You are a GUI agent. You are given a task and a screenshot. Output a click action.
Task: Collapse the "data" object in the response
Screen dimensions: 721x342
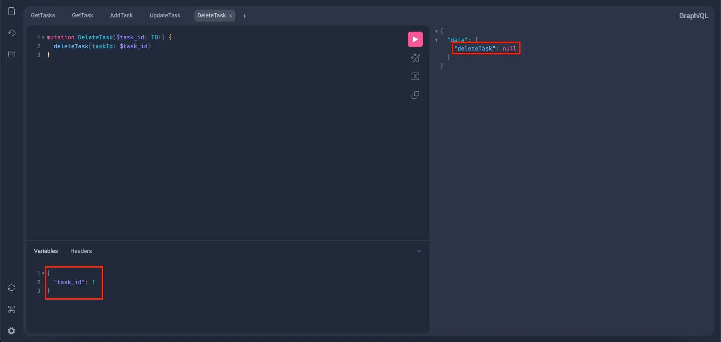pos(436,40)
